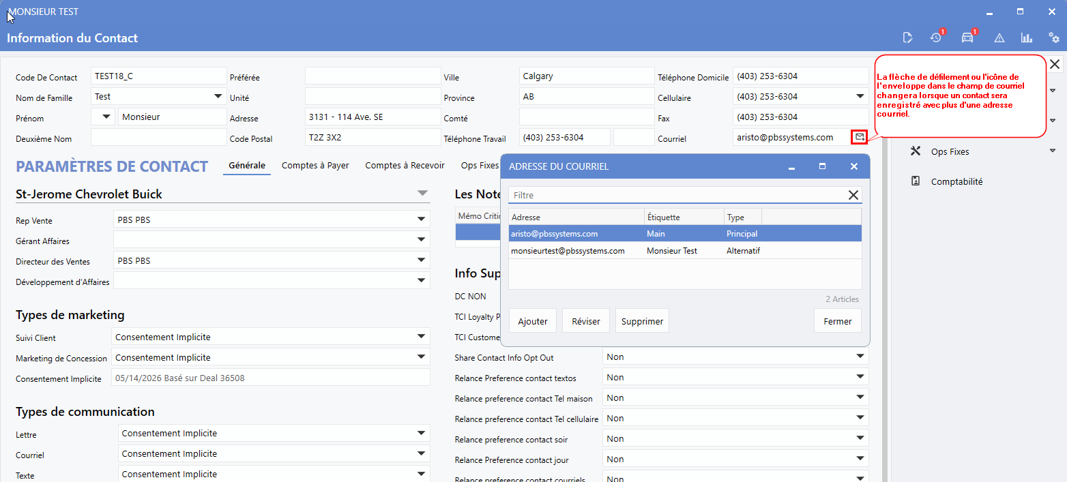Click the Code Postal field
Image resolution: width=1067 pixels, height=482 pixels.
click(x=372, y=137)
